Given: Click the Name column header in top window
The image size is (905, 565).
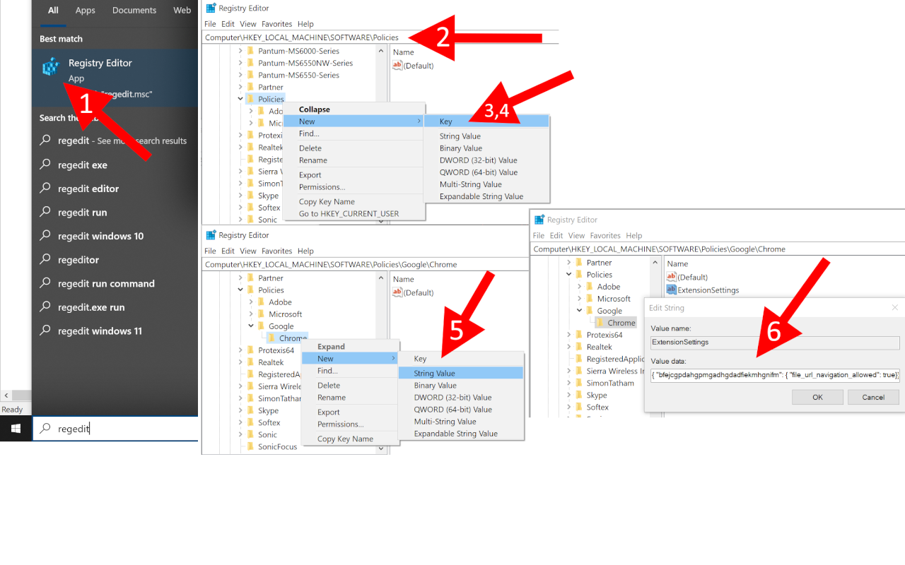Looking at the screenshot, I should click(404, 52).
